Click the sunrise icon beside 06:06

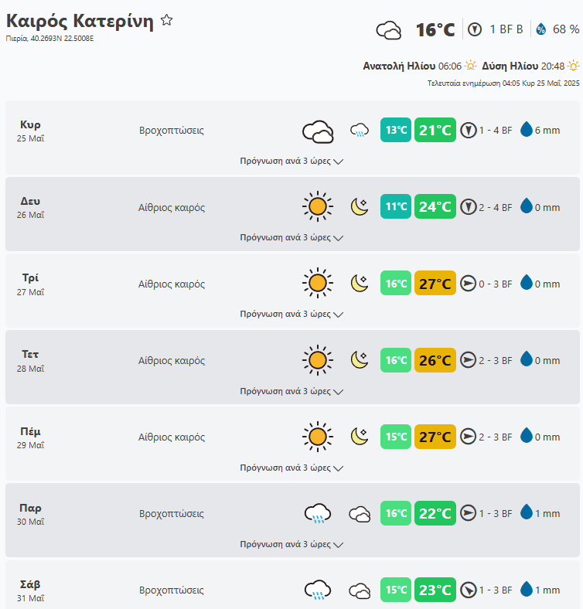click(471, 66)
